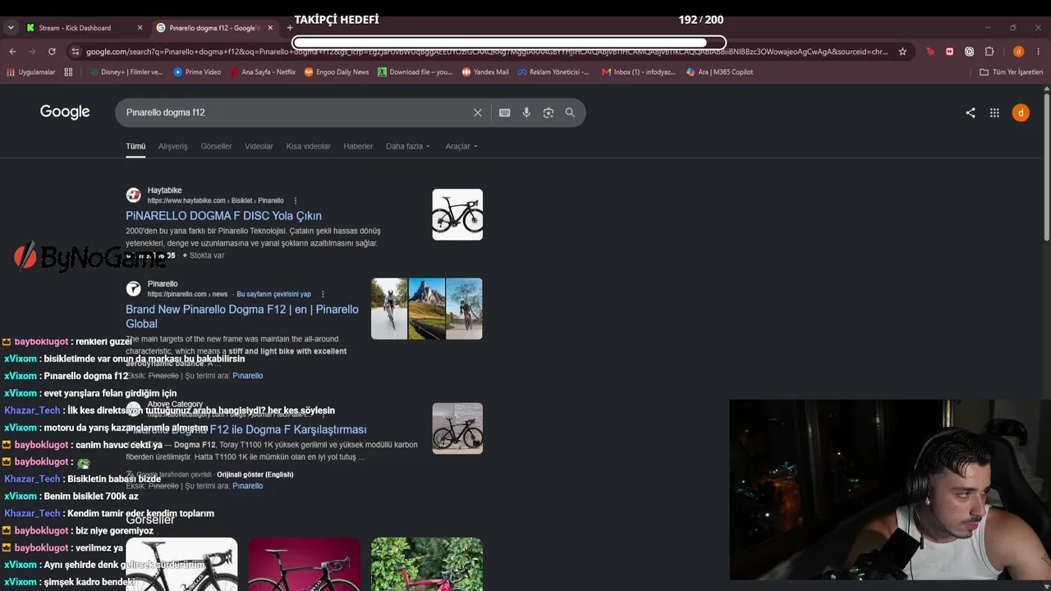Open the Disney+ bookmark

[125, 72]
